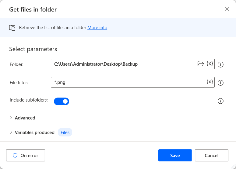Screen dimensions: 236x169
Task: Save the action settings
Action: (x=175, y=155)
